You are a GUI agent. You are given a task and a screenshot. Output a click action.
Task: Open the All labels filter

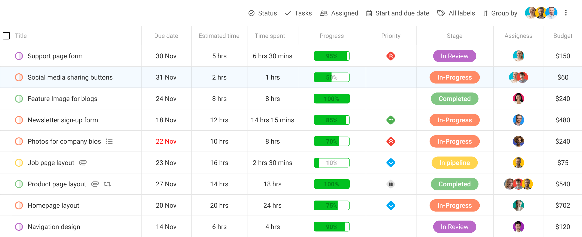[456, 13]
